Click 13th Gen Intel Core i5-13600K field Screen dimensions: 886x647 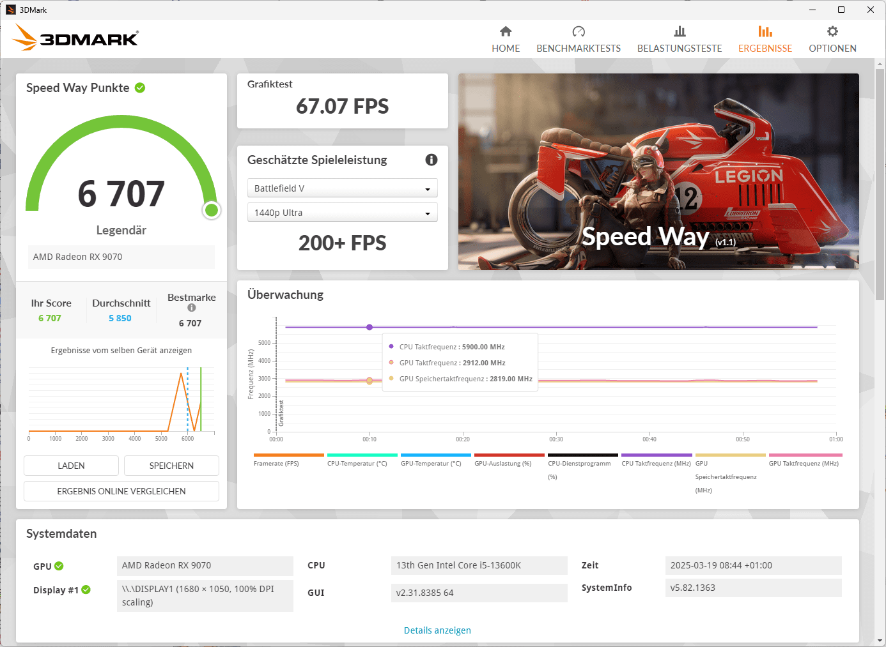tap(479, 565)
